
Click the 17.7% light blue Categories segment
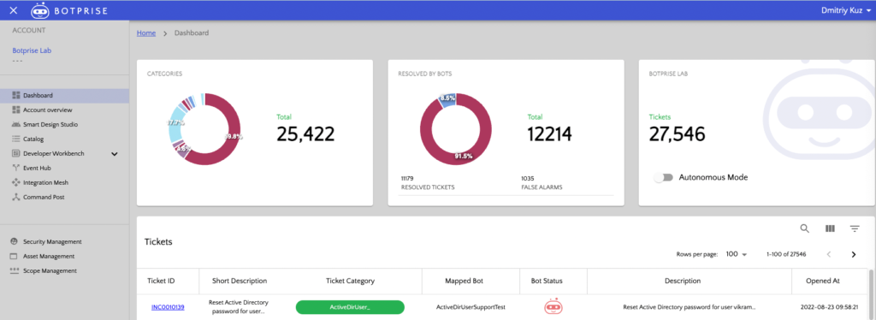click(175, 122)
